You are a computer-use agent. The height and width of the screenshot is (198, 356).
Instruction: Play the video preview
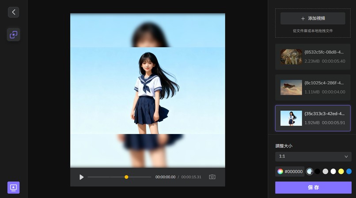(x=81, y=177)
